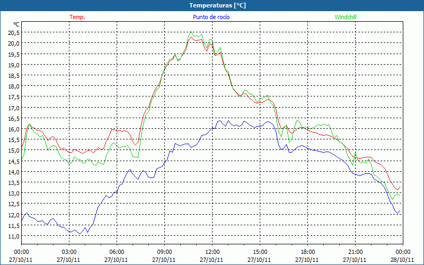Image resolution: width=424 pixels, height=265 pixels.
Task: Click the '06:00' time label
Action: [117, 252]
